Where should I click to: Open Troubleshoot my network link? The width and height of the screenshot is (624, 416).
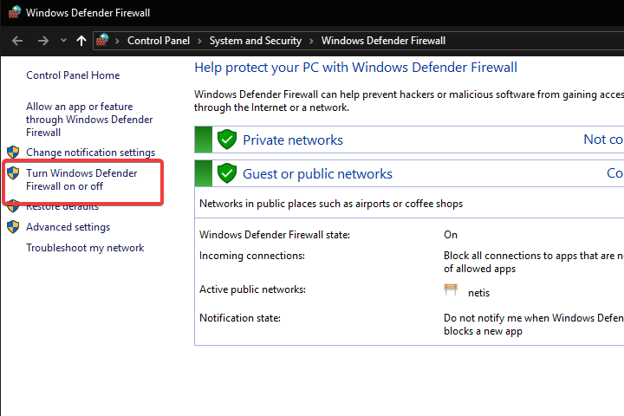click(x=85, y=248)
